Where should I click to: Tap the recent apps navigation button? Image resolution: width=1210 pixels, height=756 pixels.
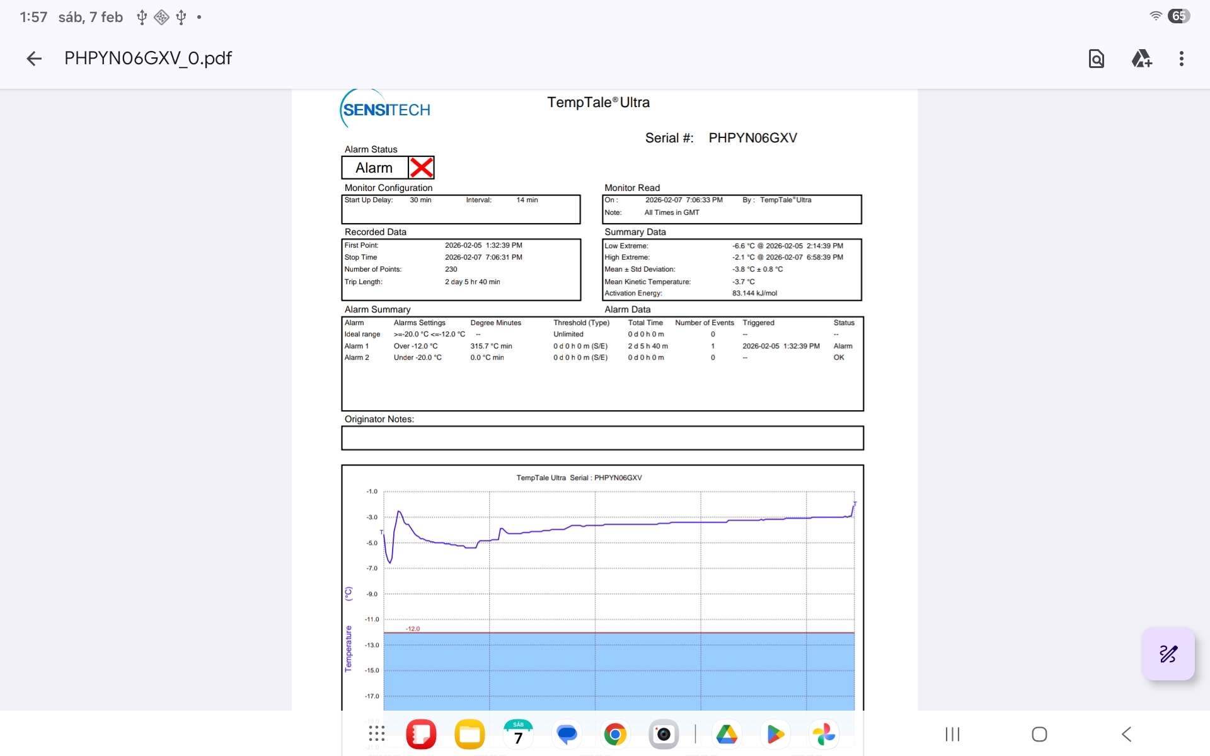point(952,734)
